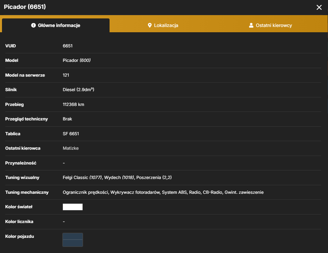Click the Tuning wizualny label
This screenshot has width=328, height=253.
[22, 177]
